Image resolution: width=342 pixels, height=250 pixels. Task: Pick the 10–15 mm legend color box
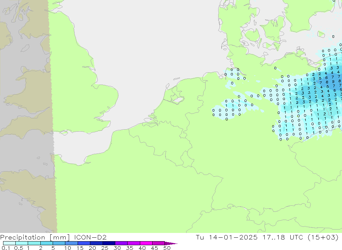point(71,243)
